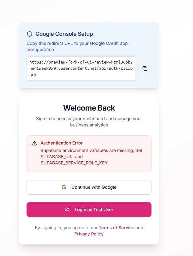
Task: Open the Terms of Service link
Action: click(116, 228)
